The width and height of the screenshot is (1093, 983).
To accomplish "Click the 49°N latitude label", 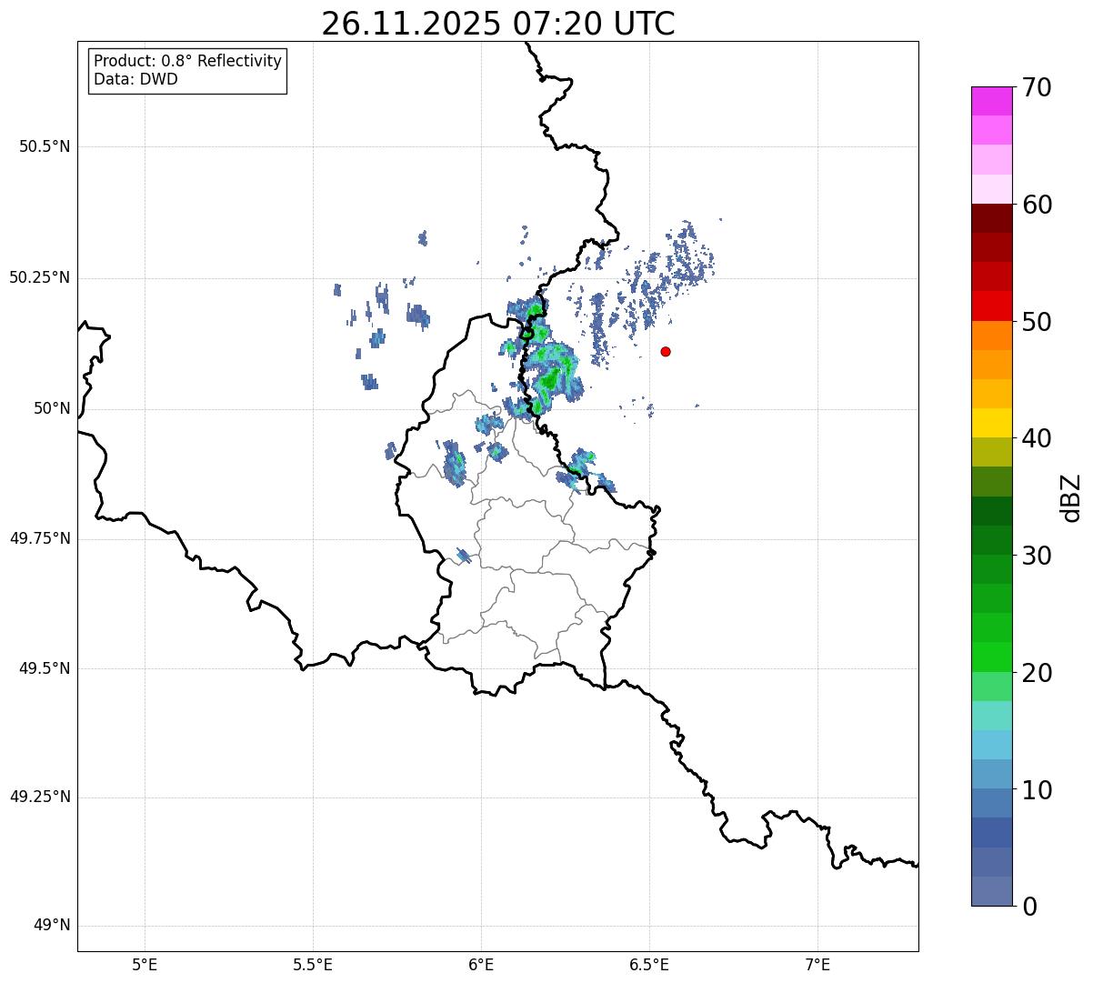I will (52, 925).
